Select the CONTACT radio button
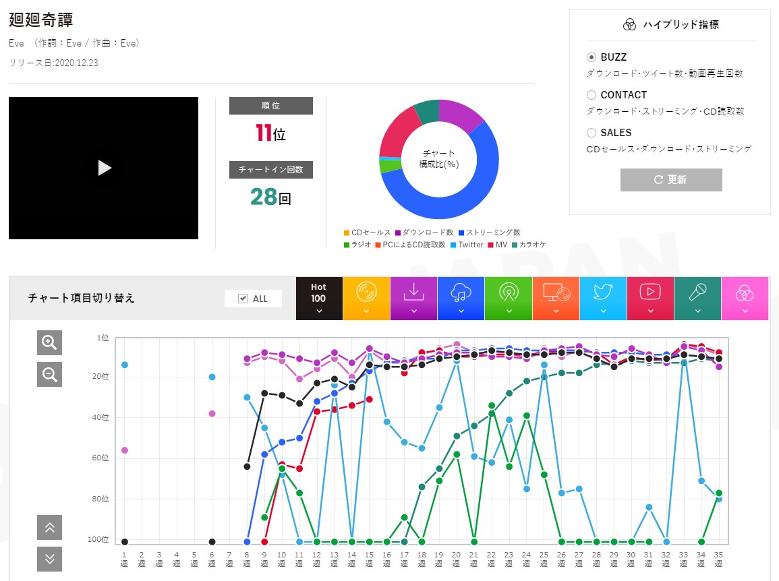This screenshot has height=581, width=779. pos(592,95)
